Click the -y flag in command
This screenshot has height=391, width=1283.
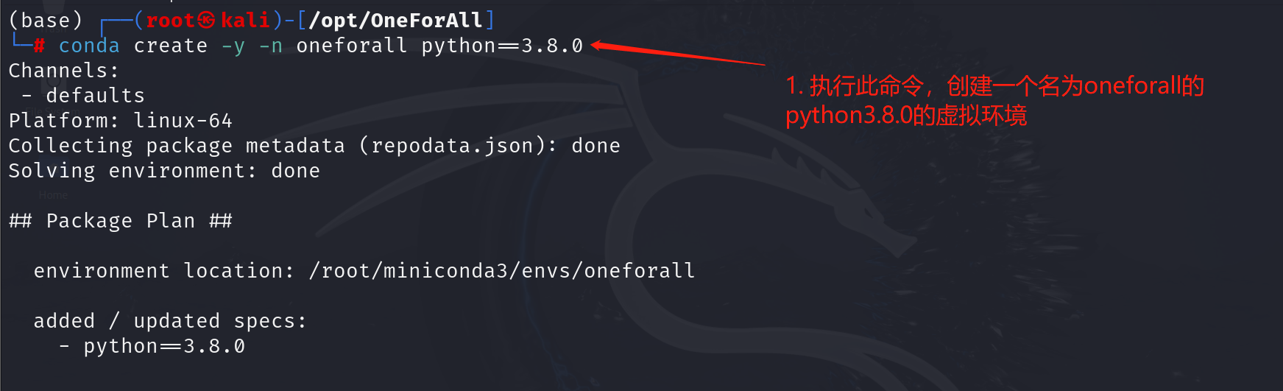click(233, 46)
